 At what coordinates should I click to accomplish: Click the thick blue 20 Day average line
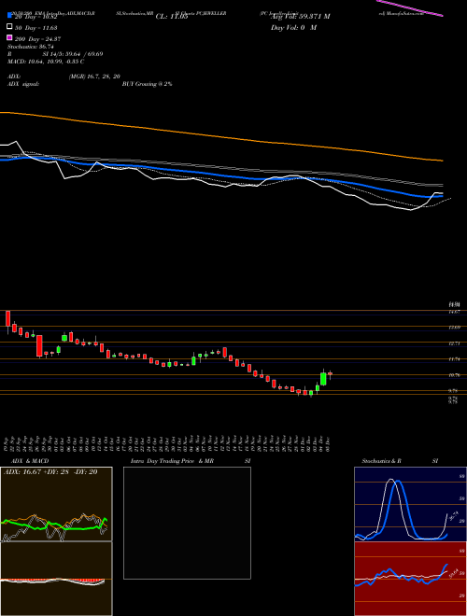(220, 176)
